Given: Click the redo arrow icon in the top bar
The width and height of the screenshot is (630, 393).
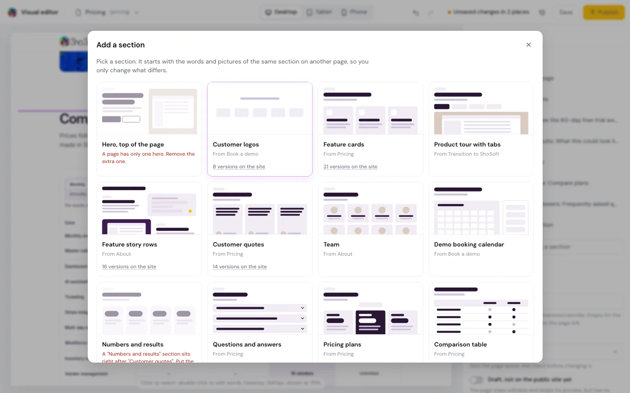Looking at the screenshot, I should tap(431, 13).
